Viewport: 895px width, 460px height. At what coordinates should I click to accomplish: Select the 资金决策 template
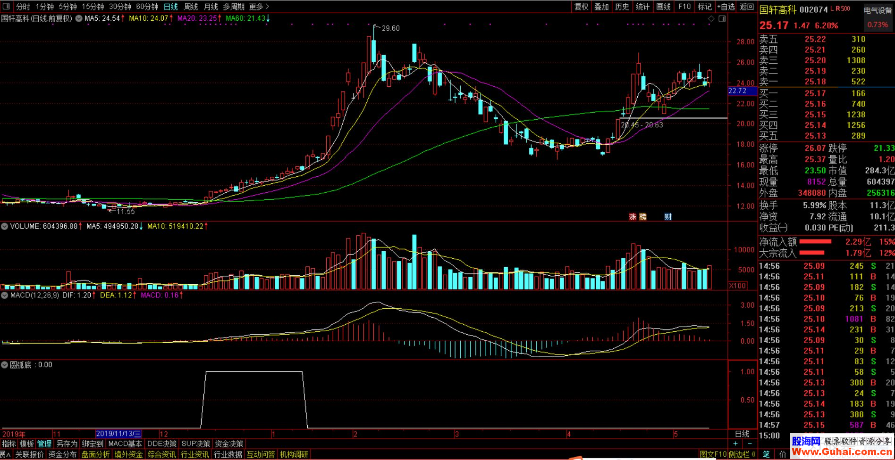point(229,444)
